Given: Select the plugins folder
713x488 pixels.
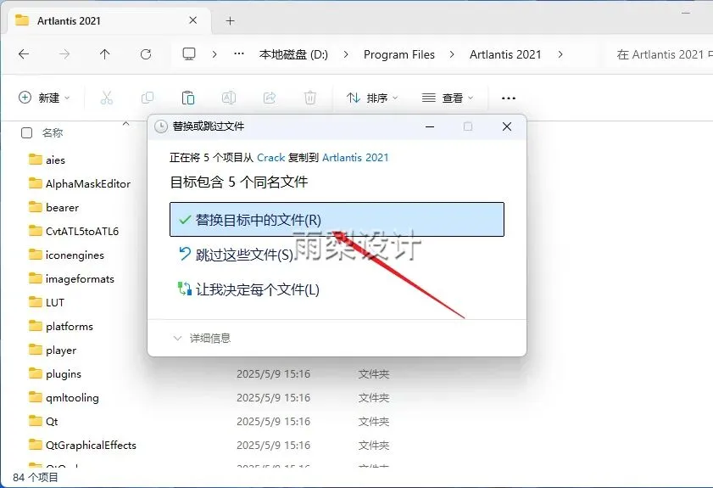Looking at the screenshot, I should [55, 373].
